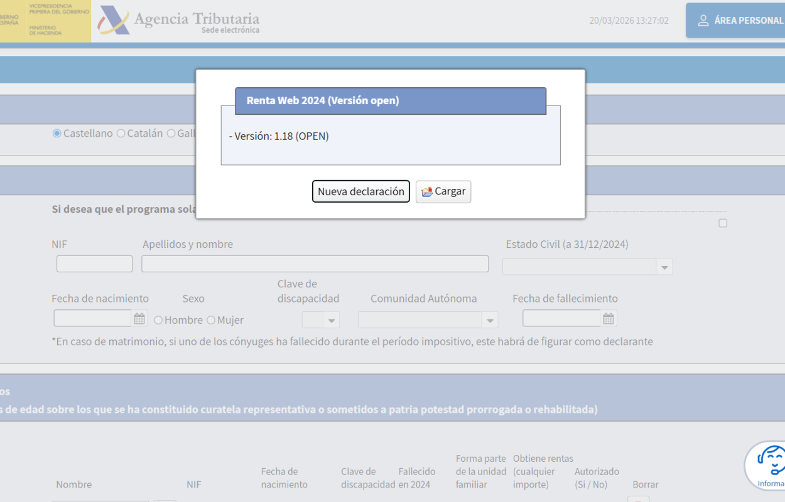Select the Catalán language option

point(121,134)
